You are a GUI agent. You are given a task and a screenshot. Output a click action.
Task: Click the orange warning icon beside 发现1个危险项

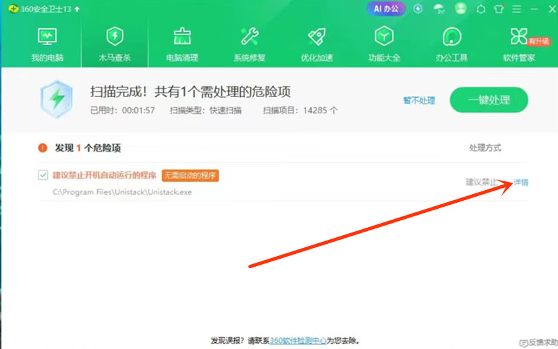click(43, 148)
